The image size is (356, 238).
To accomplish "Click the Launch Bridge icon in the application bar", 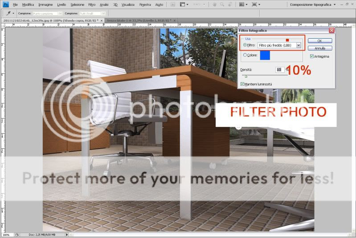I will pos(173,4).
